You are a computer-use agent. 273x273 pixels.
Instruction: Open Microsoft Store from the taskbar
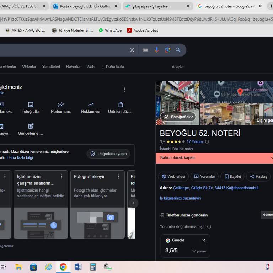point(33,267)
